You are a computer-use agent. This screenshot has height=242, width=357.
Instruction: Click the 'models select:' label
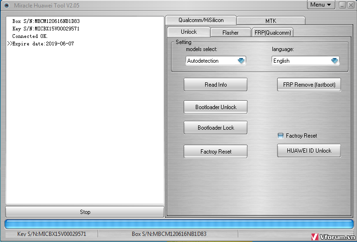201,49
